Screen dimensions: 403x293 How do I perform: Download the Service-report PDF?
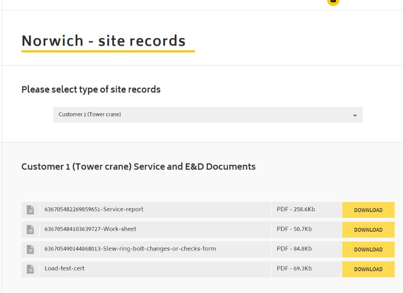point(368,210)
